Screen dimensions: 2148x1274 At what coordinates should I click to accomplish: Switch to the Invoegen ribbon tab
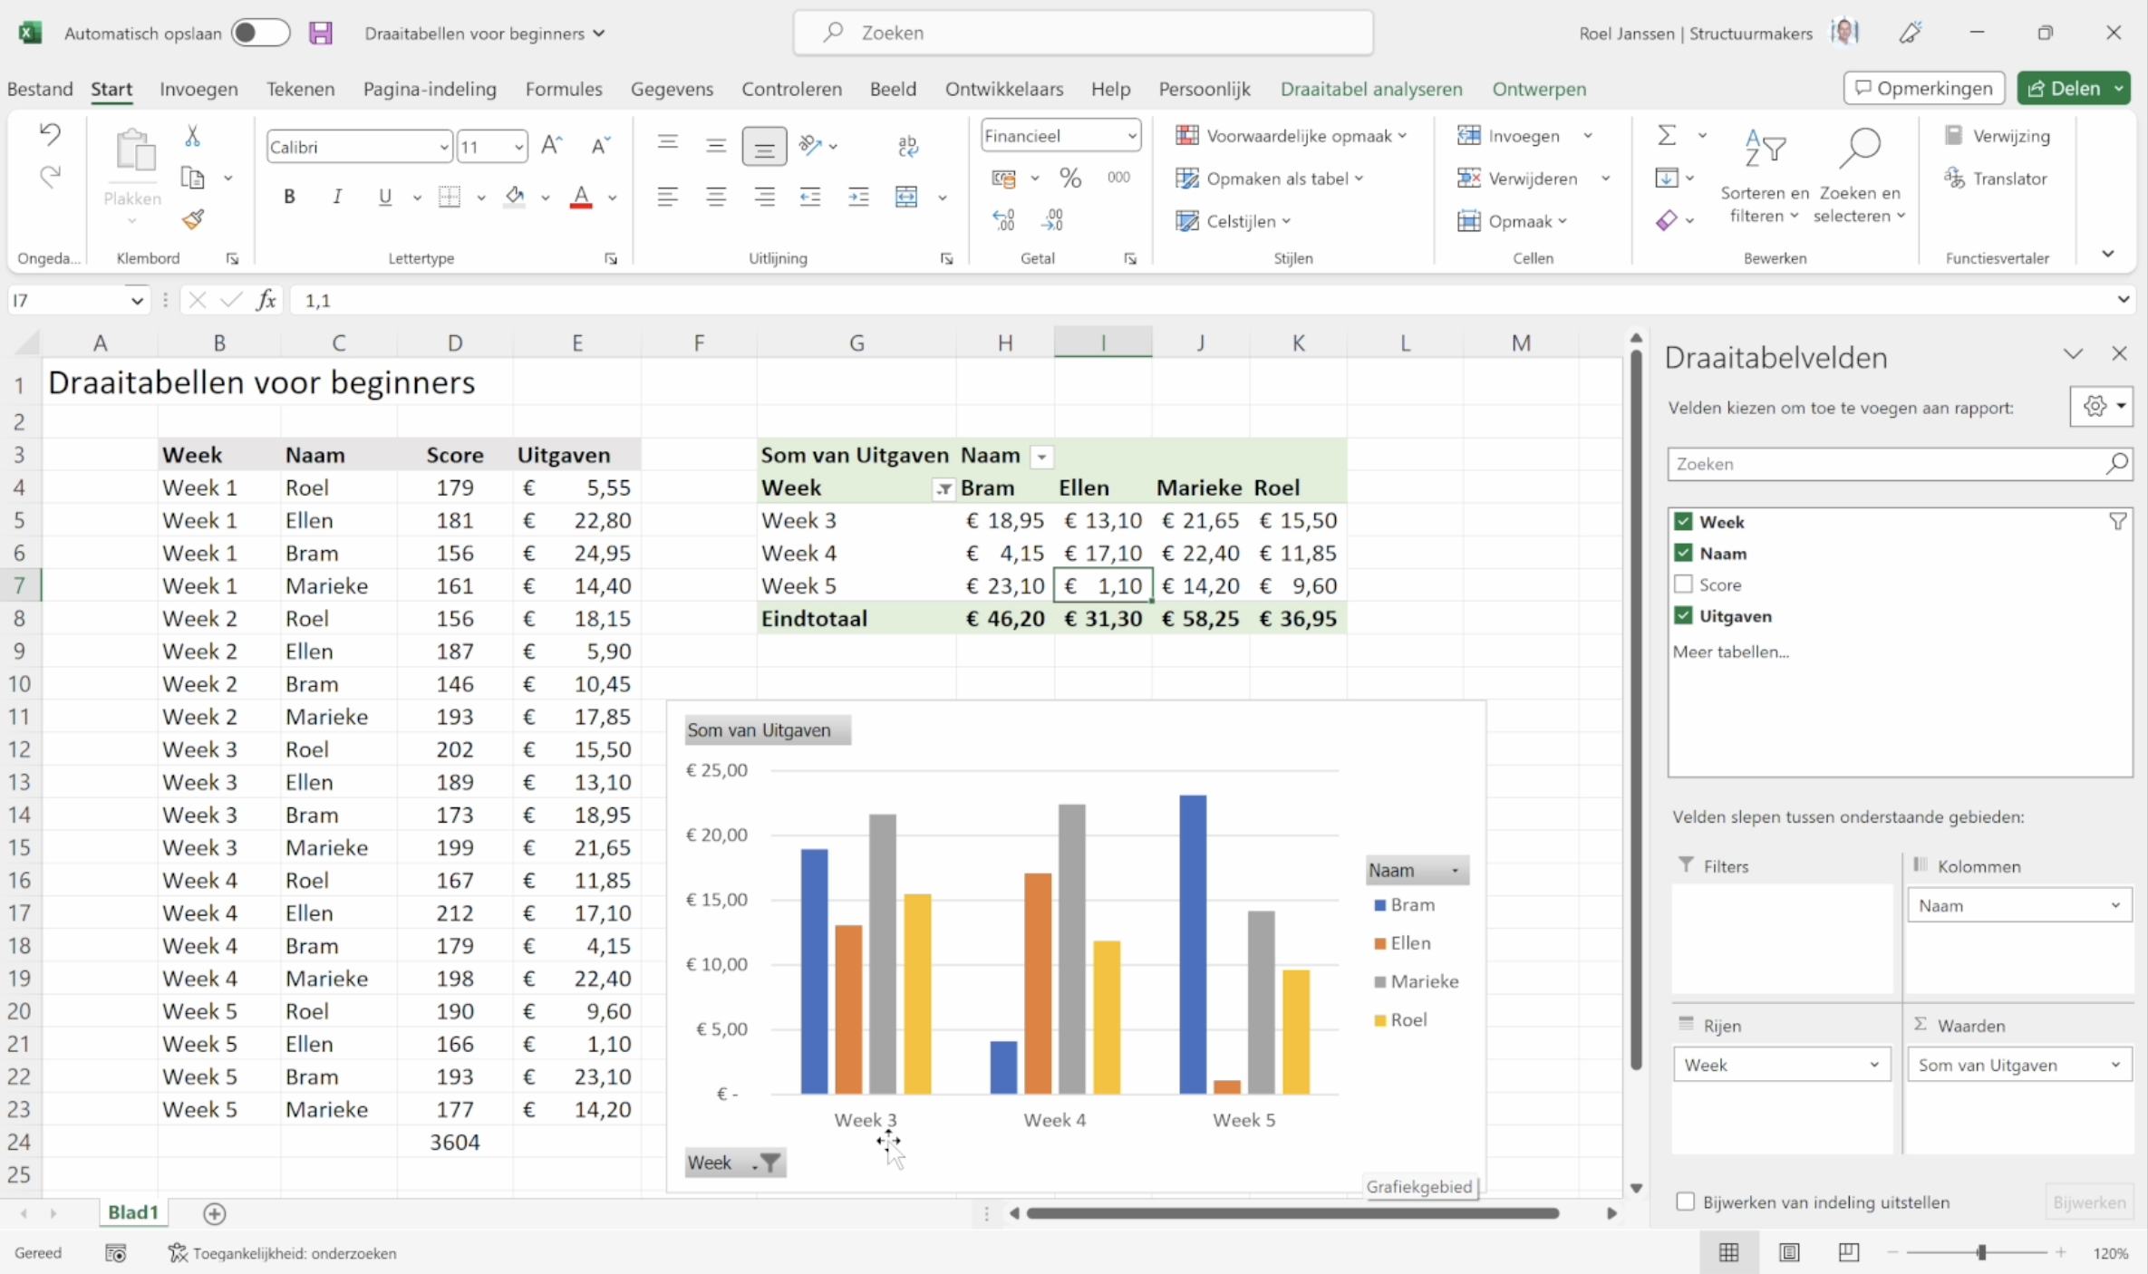point(198,89)
